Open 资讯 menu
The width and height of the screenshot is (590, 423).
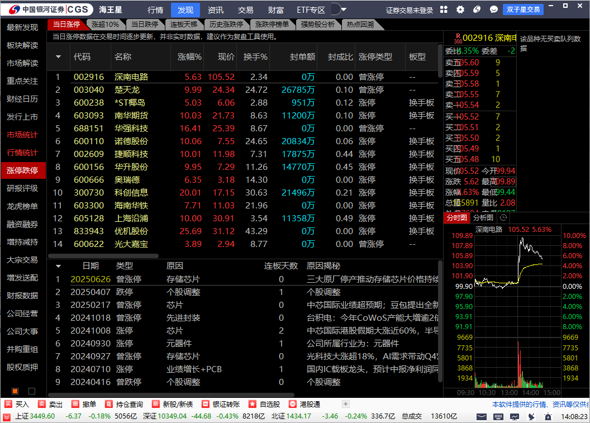pyautogui.click(x=216, y=10)
